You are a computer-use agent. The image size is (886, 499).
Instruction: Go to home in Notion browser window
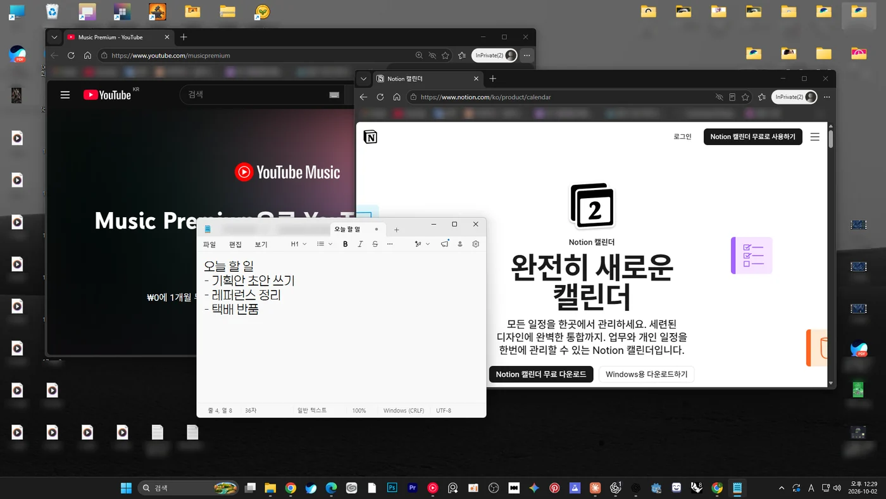(x=397, y=97)
